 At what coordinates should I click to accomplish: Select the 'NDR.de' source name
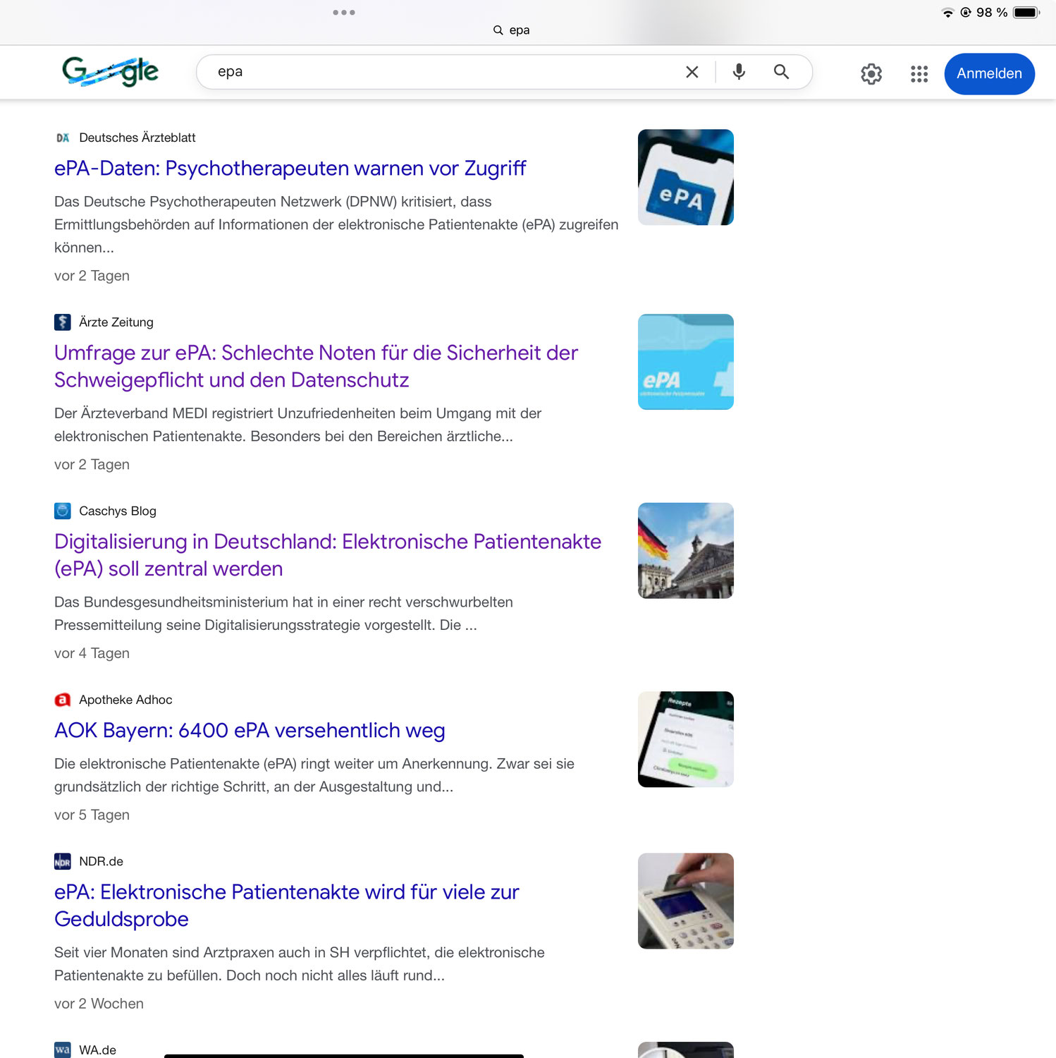(101, 861)
